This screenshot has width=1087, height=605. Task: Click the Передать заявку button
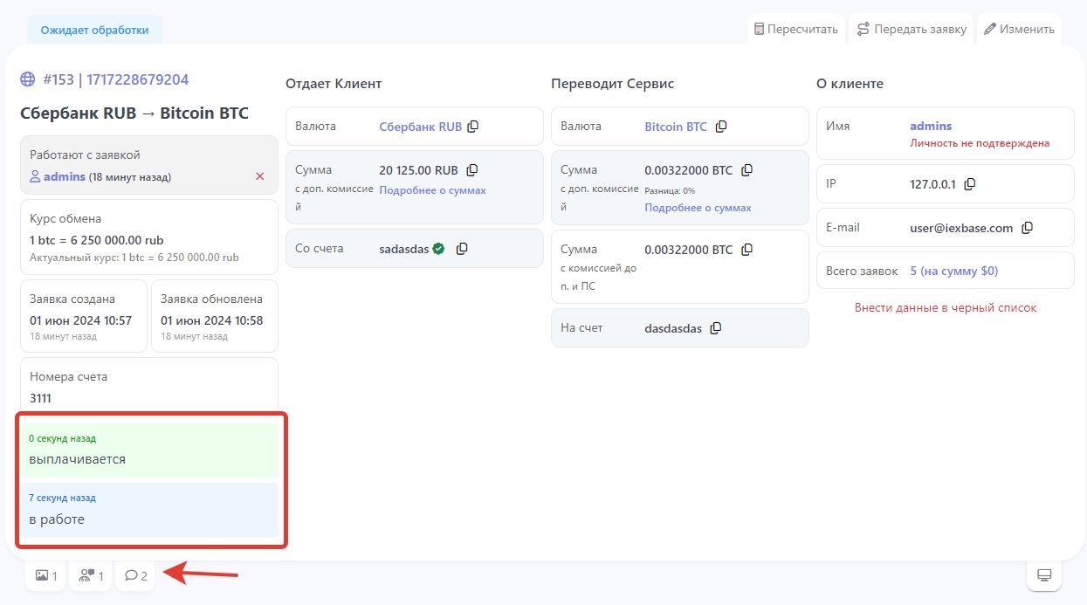click(911, 29)
